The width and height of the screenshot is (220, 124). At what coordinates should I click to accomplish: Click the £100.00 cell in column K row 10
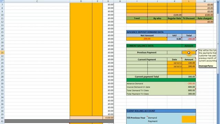point(175,15)
